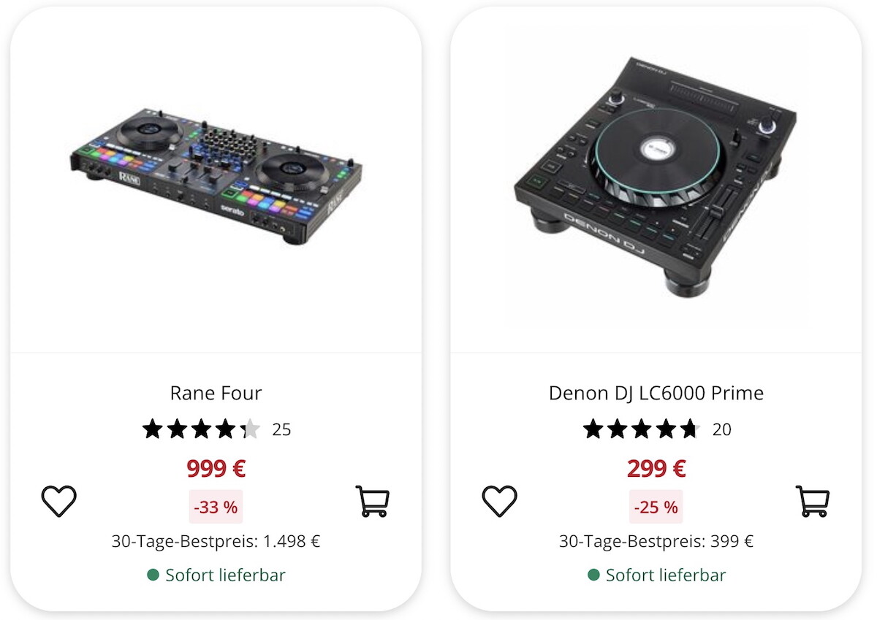Click the -25 % discount badge

pos(656,507)
